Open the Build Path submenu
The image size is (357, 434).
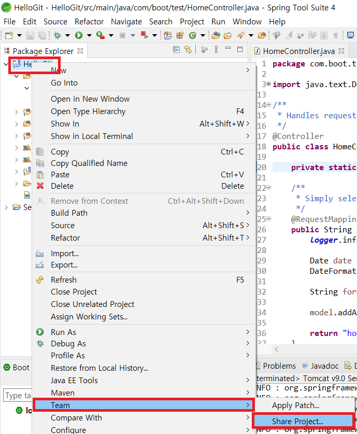[144, 213]
